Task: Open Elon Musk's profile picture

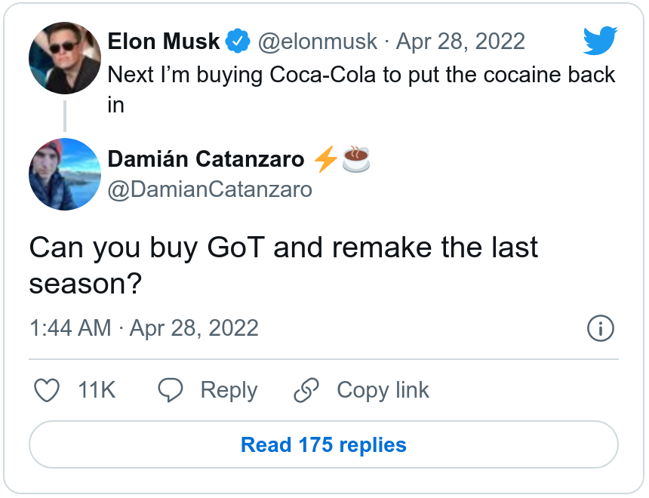Action: (x=65, y=58)
